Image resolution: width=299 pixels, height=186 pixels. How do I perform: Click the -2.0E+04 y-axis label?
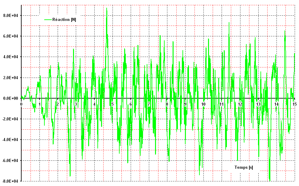click(x=10, y=119)
